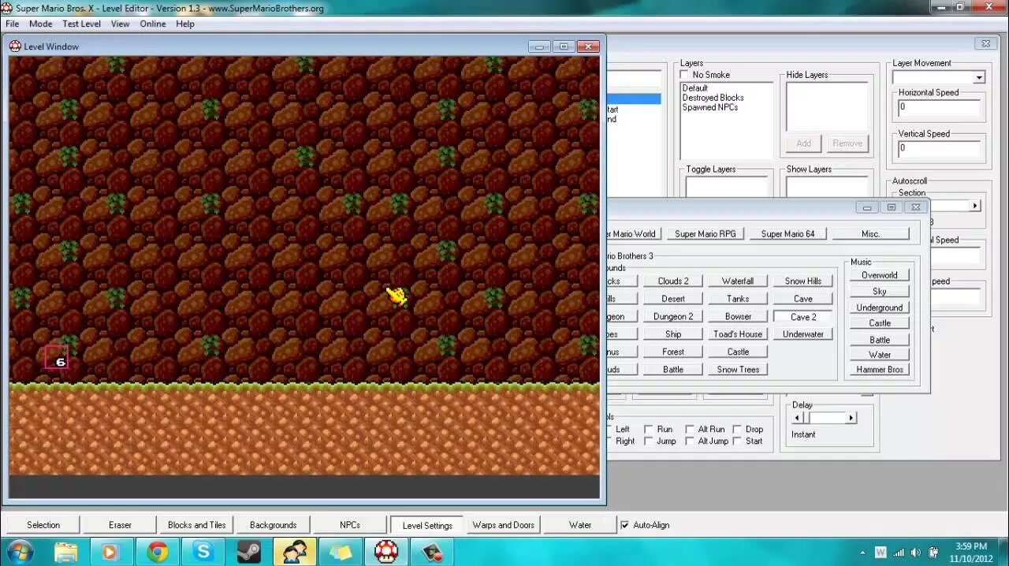Open screen recorder taskbar icon

point(432,552)
